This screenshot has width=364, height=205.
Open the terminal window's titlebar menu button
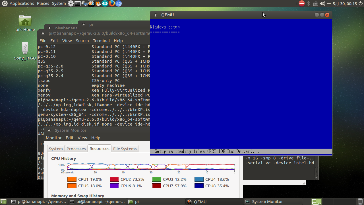click(x=43, y=33)
